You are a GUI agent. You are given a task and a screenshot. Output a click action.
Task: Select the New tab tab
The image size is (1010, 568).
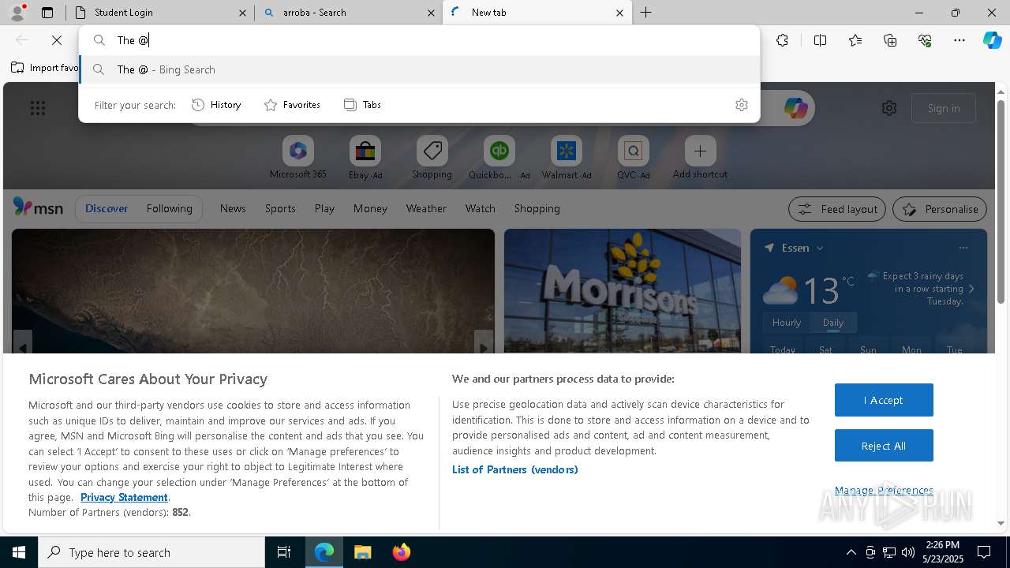537,13
